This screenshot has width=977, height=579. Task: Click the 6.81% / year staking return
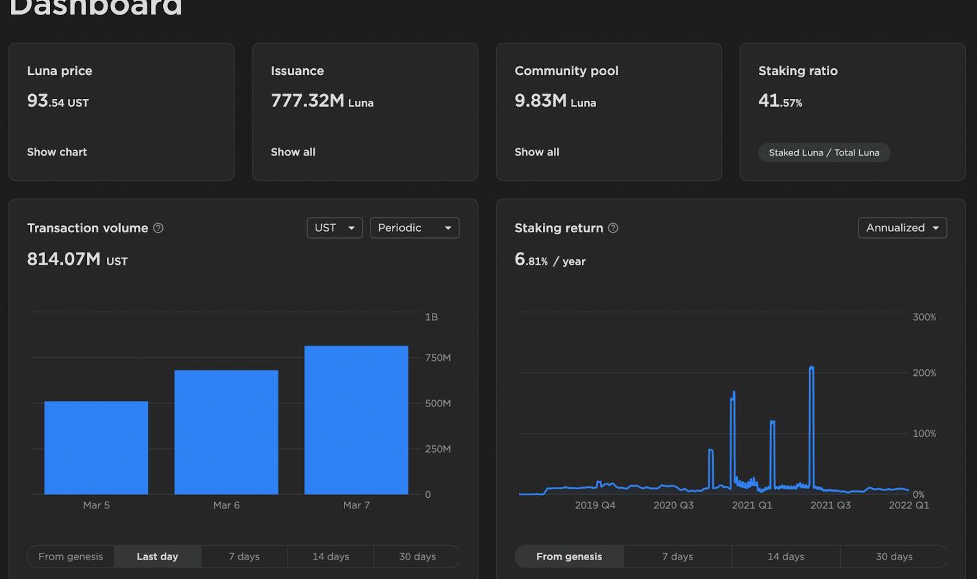[x=550, y=259]
